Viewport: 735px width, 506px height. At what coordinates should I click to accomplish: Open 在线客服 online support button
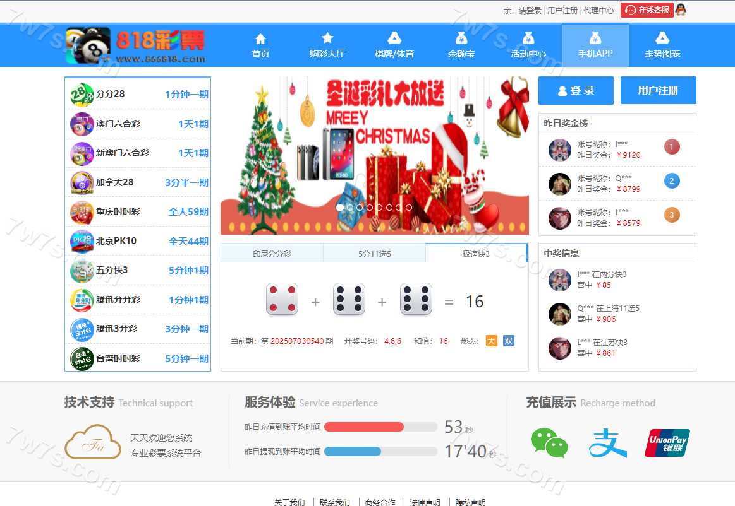[647, 10]
